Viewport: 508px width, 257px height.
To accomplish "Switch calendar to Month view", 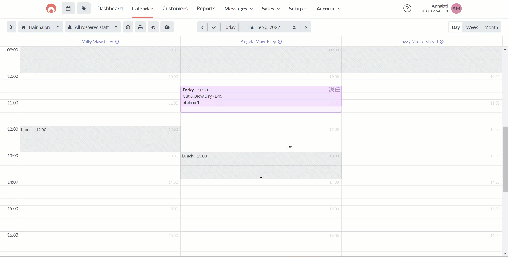I will [x=491, y=27].
